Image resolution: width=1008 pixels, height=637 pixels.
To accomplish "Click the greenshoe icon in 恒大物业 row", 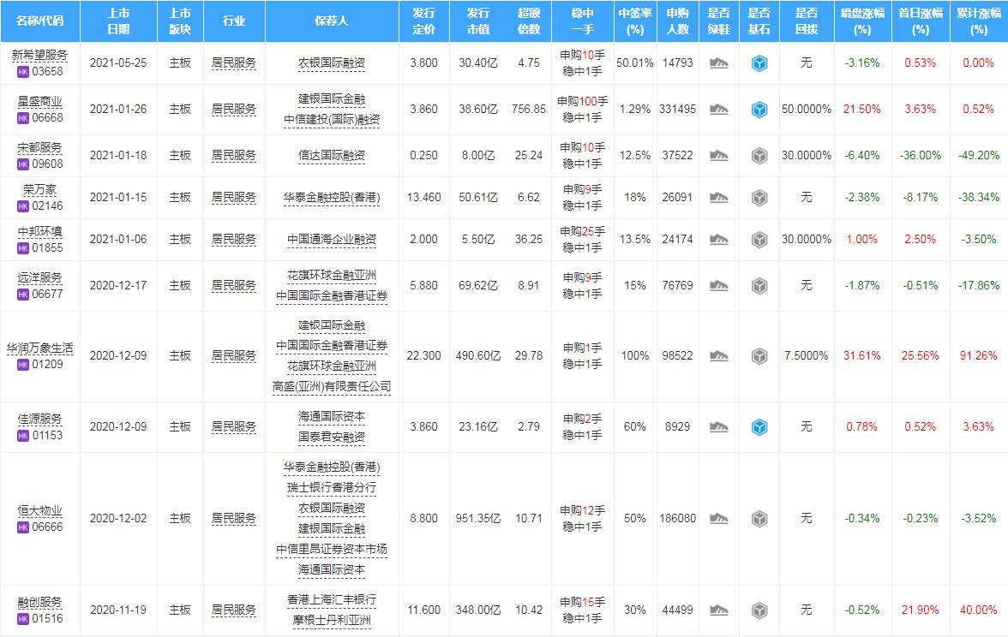I will click(x=718, y=519).
